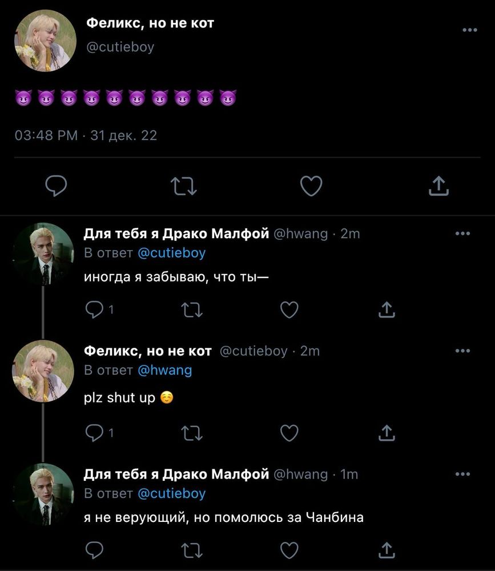Open @cutieboy mention in first reply
This screenshot has height=571, width=495.
point(171,252)
